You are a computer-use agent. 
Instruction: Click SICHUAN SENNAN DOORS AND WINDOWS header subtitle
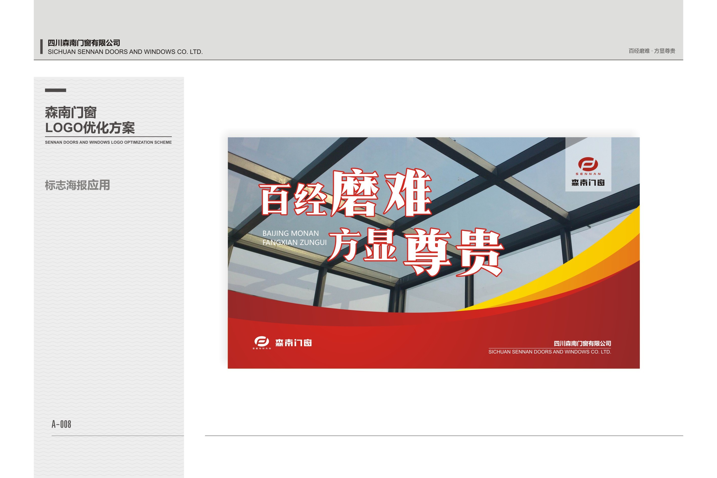(x=125, y=52)
